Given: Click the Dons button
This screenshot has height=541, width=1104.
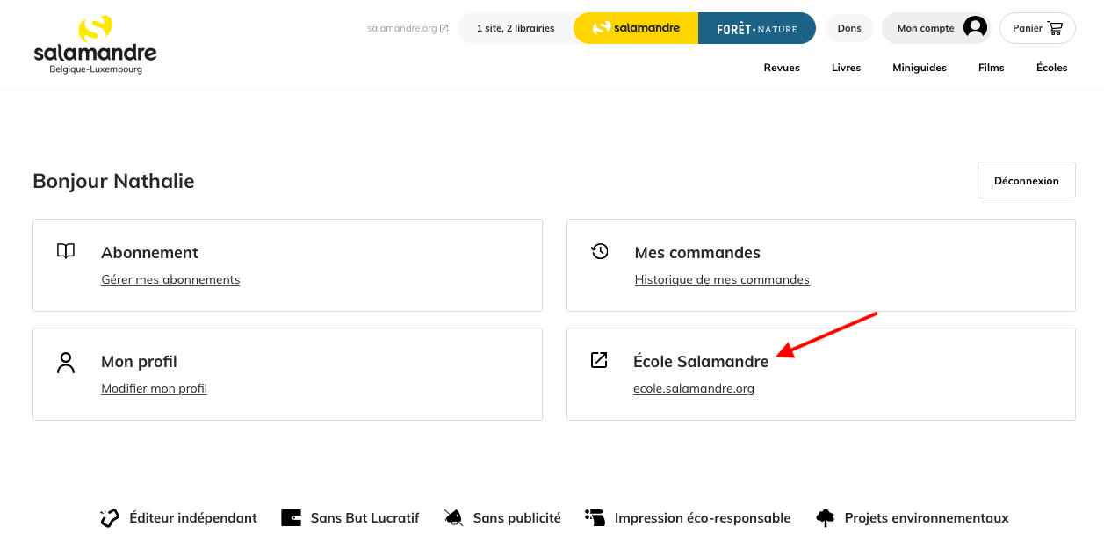Looking at the screenshot, I should (849, 28).
